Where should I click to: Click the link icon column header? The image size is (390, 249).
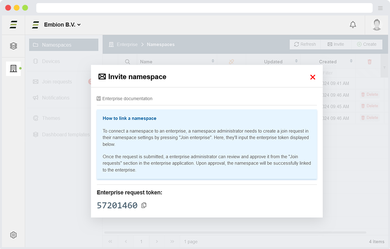(x=231, y=62)
